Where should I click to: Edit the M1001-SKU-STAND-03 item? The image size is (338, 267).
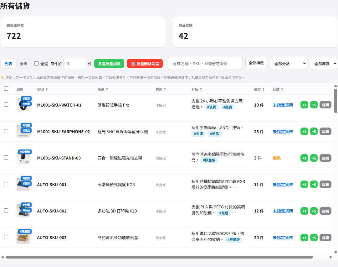(325, 158)
